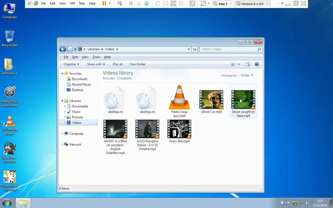Click the Recycle Bin desktop icon
Screen dimensions: 333x208
[10, 38]
